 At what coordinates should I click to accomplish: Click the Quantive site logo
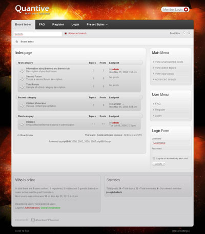click(x=32, y=10)
